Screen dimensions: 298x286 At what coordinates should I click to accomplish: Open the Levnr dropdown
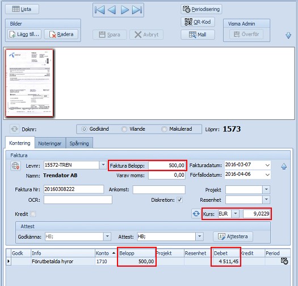tap(103, 165)
